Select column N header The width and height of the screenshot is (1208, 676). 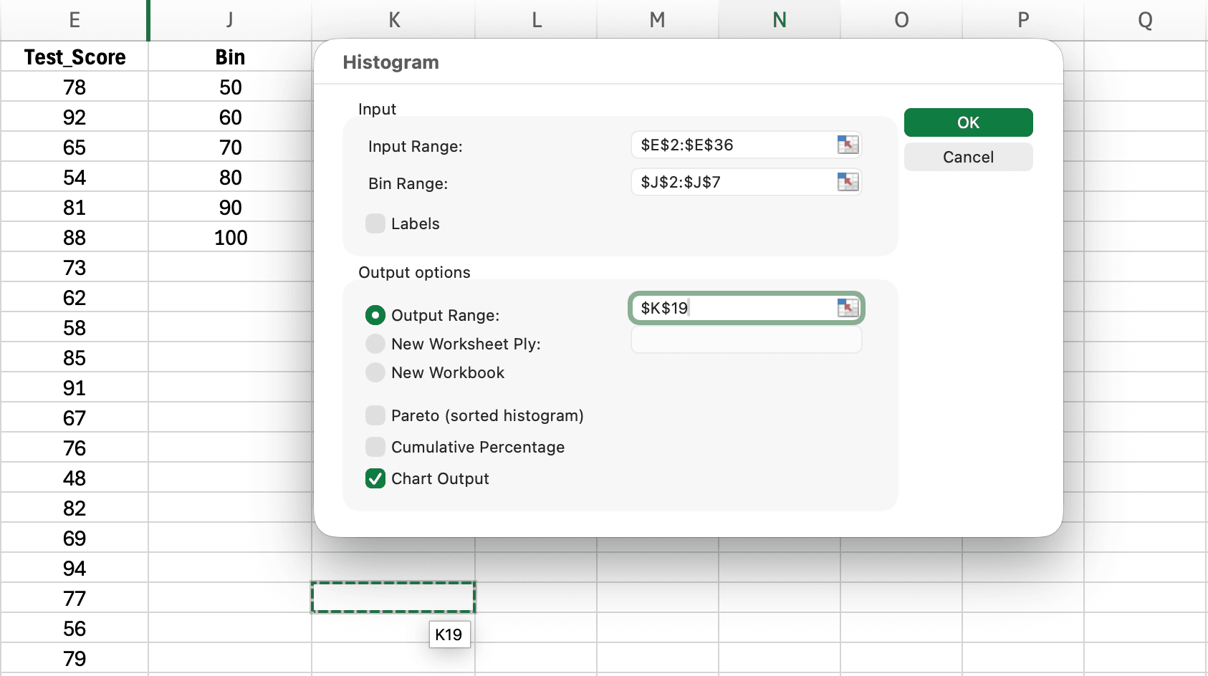click(x=779, y=20)
